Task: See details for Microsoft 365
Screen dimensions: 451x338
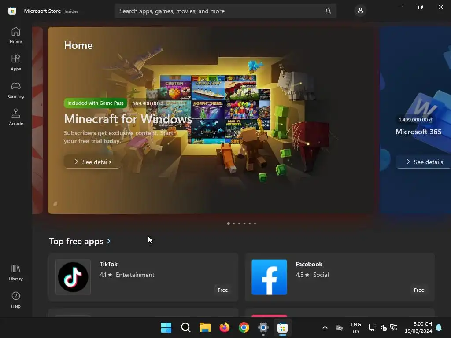Action: [x=424, y=162]
